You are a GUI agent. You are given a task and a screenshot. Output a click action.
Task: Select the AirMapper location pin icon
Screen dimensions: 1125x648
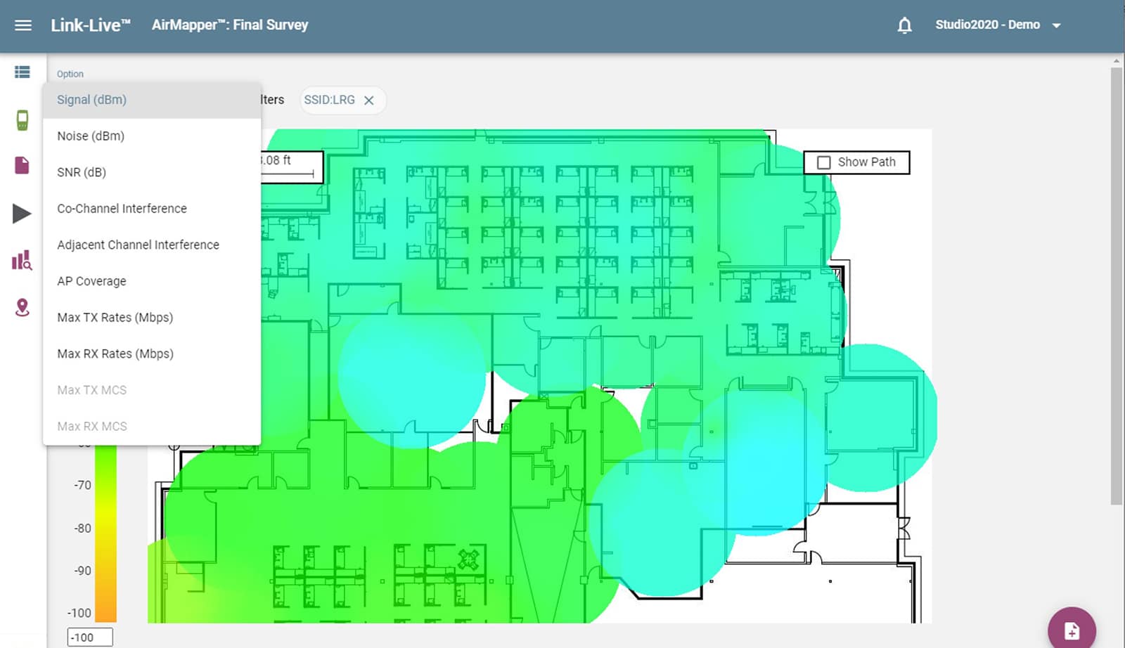[x=21, y=307]
